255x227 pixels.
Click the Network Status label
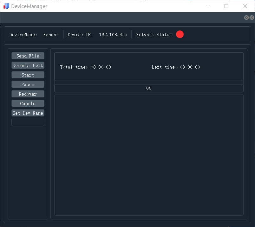coord(154,35)
